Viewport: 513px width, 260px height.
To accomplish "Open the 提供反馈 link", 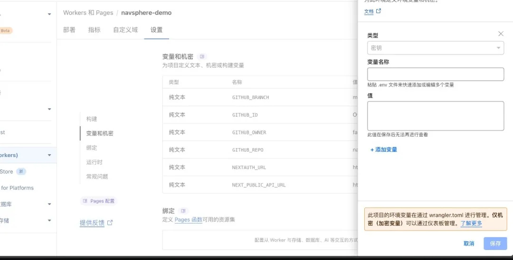I will [x=92, y=223].
